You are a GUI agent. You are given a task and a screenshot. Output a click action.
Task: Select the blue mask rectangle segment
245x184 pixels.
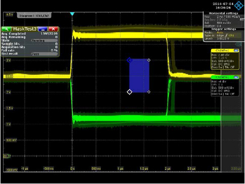pos(139,76)
